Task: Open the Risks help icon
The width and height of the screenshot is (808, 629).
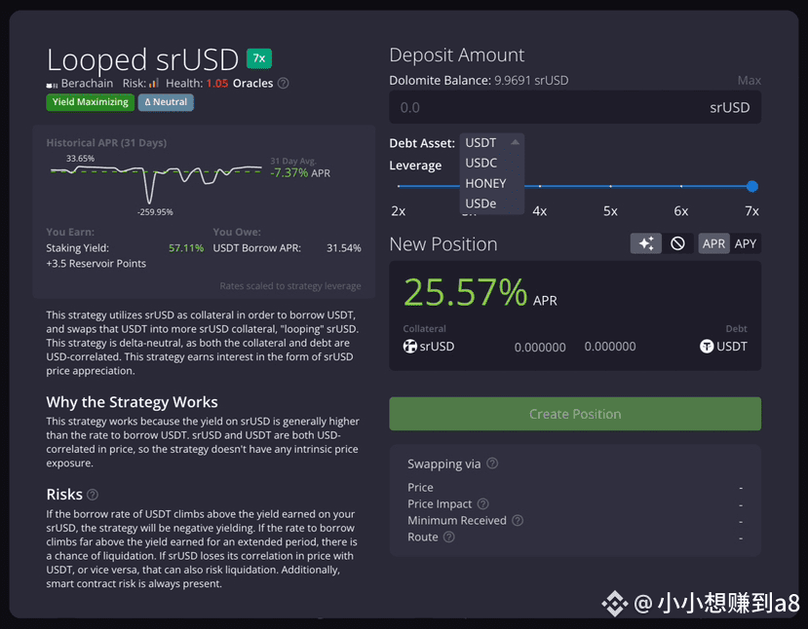Action: point(93,494)
